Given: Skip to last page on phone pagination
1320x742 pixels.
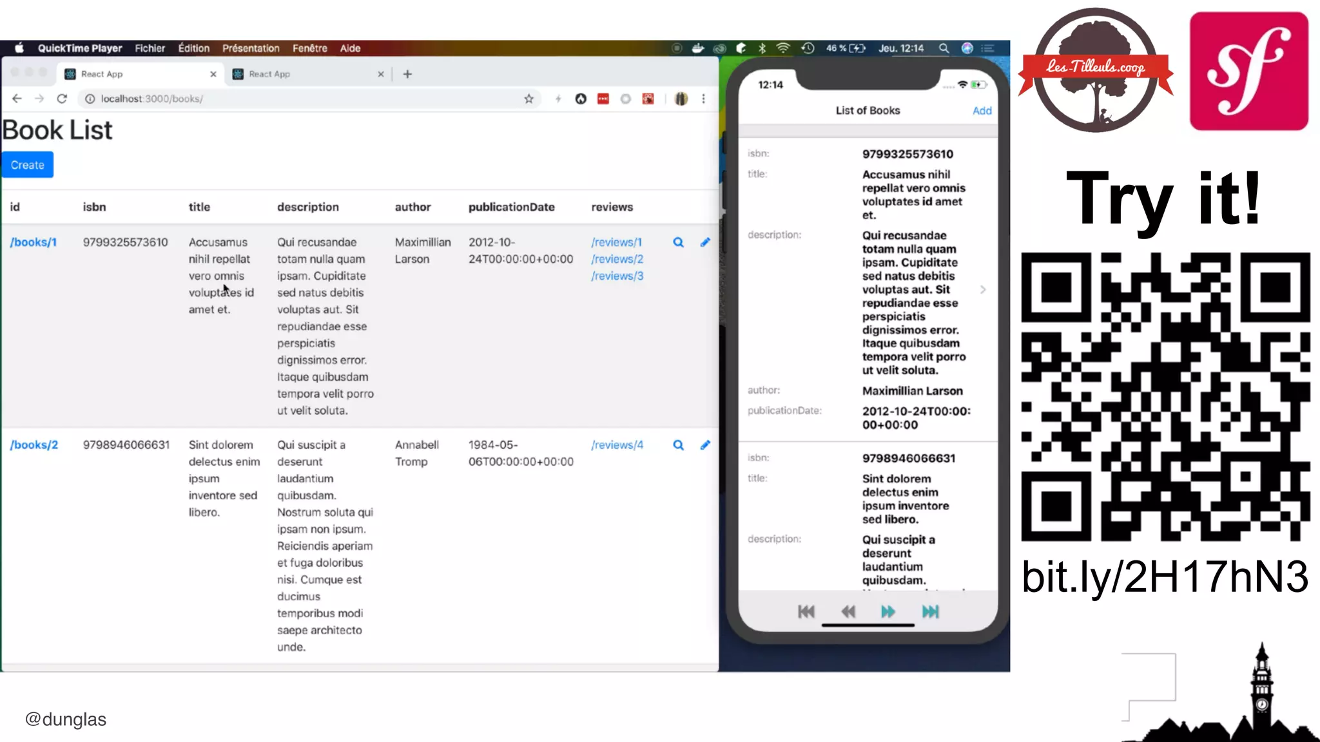Looking at the screenshot, I should tap(930, 612).
